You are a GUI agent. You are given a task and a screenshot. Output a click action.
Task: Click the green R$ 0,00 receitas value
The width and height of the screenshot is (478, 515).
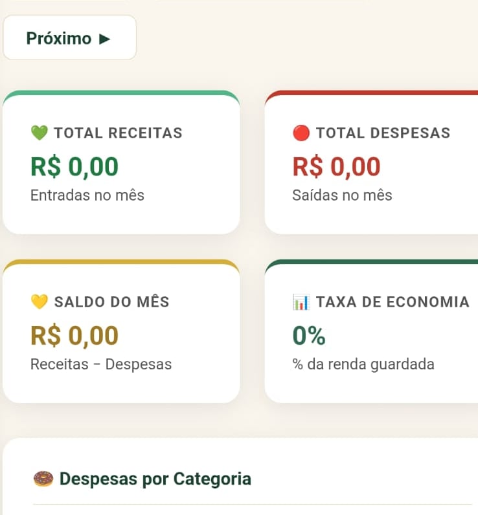point(74,167)
